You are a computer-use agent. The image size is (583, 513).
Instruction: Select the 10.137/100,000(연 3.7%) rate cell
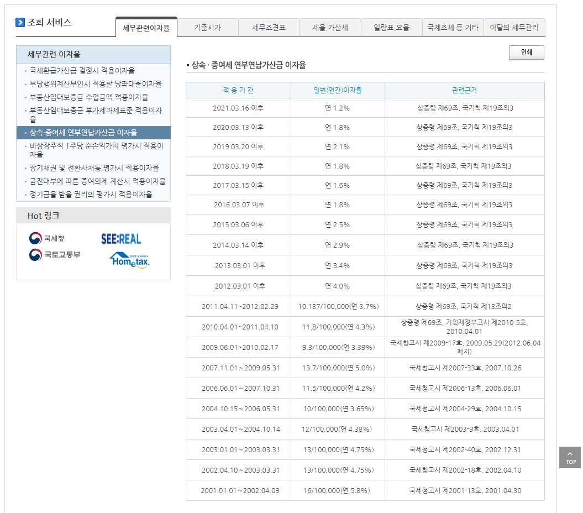pyautogui.click(x=338, y=307)
